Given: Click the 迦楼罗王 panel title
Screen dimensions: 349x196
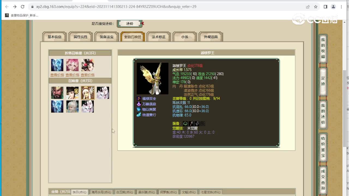Looking at the screenshot, I should click(207, 53).
